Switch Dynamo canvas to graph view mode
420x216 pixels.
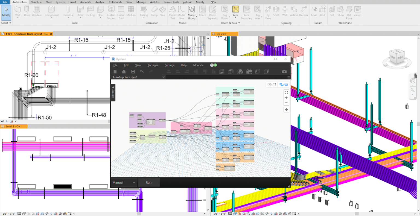[x=284, y=85]
